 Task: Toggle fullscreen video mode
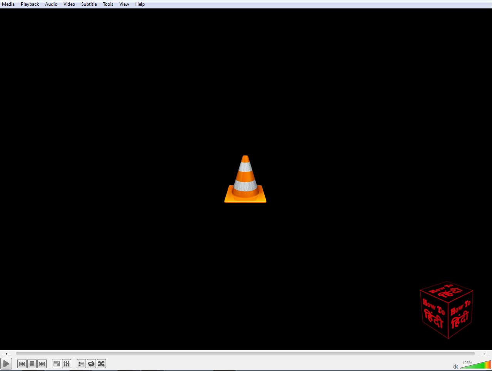57,364
